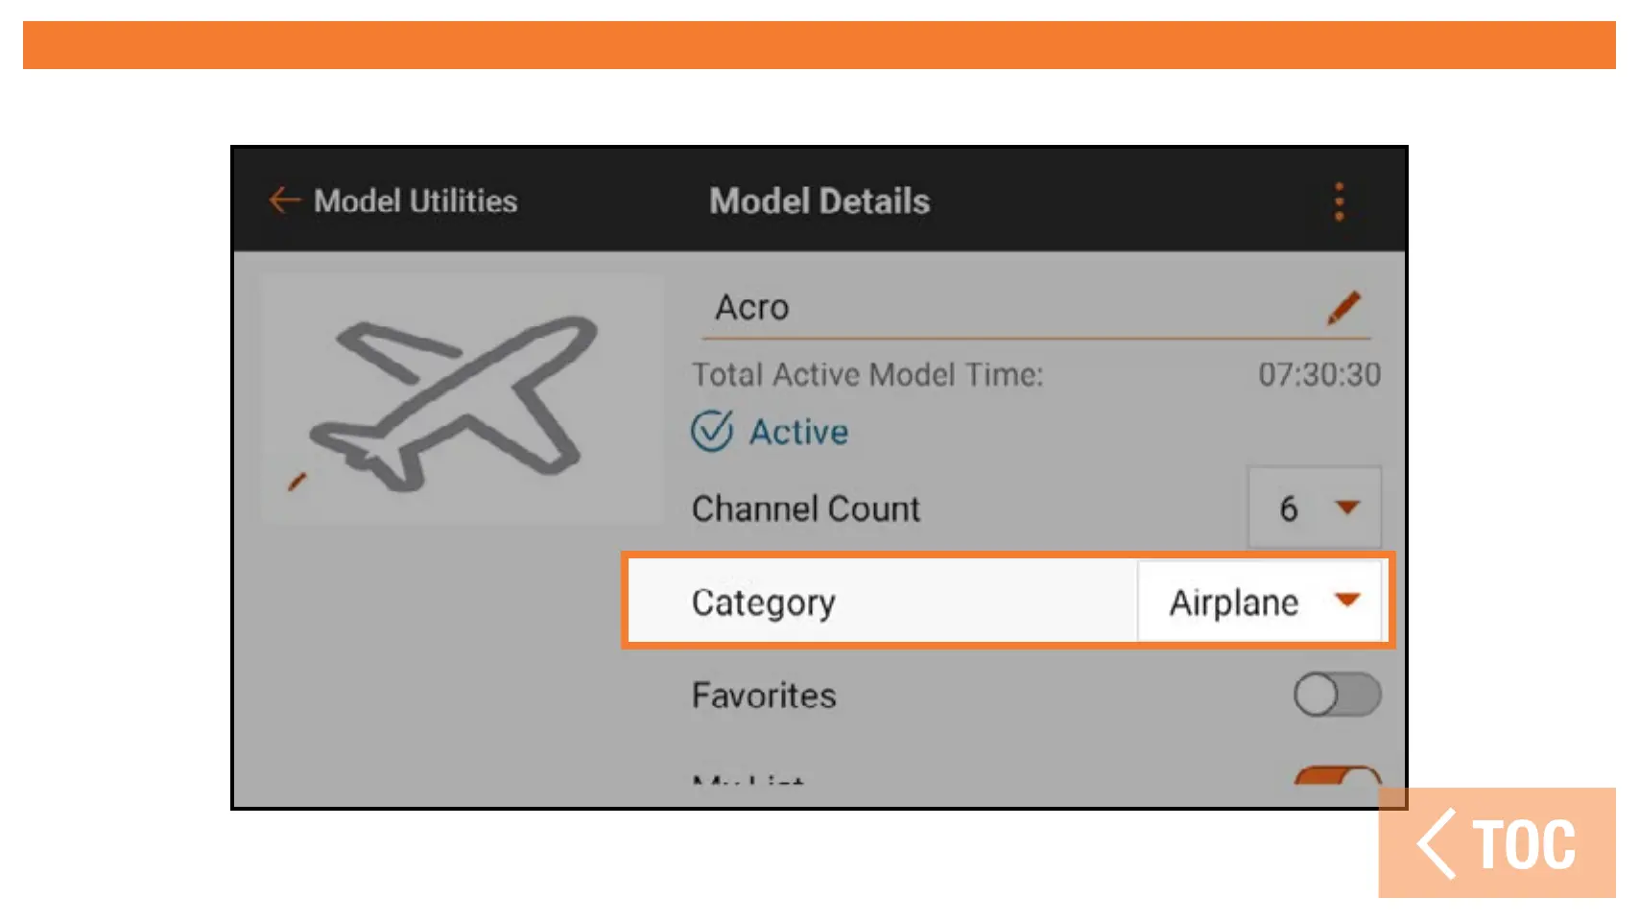The image size is (1639, 921).
Task: Open the three-dot overflow menu
Action: [x=1339, y=201]
